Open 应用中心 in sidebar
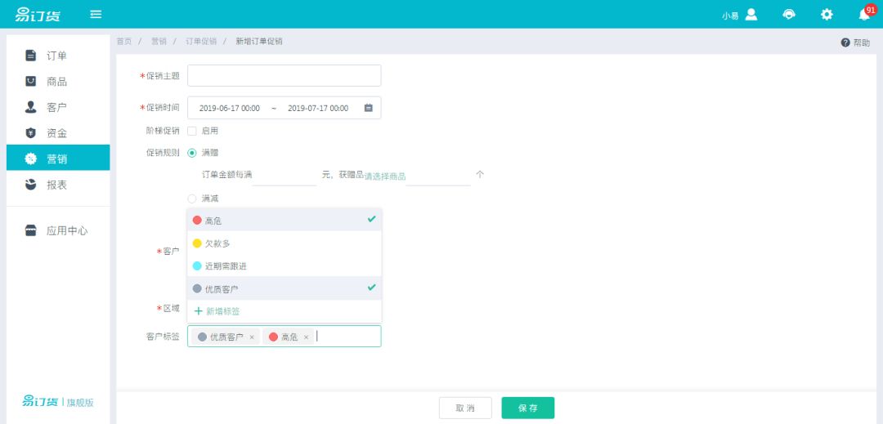This screenshot has width=883, height=424. (x=58, y=230)
